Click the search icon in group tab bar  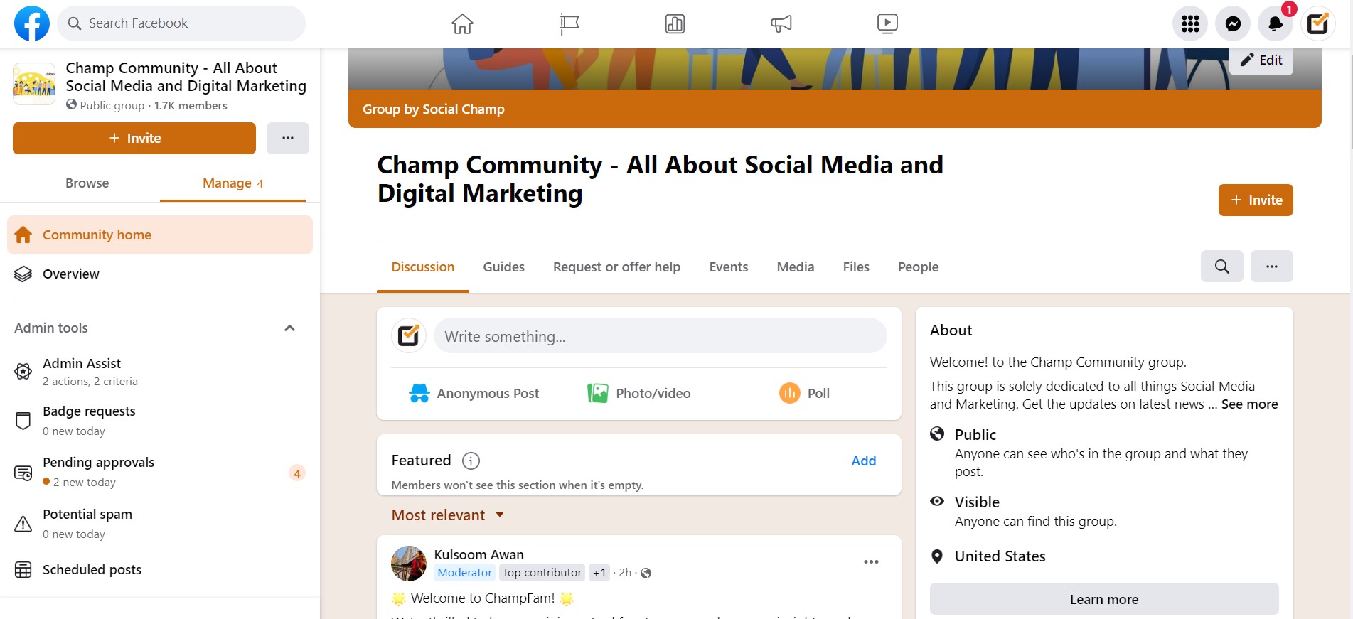coord(1221,267)
